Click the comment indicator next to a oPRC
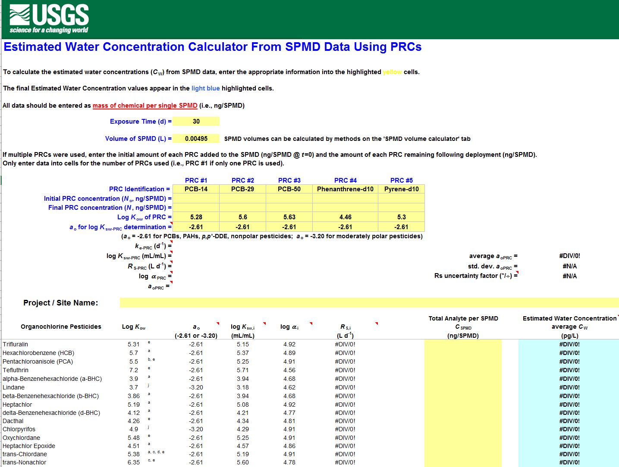The height and width of the screenshot is (467, 619). click(x=172, y=282)
